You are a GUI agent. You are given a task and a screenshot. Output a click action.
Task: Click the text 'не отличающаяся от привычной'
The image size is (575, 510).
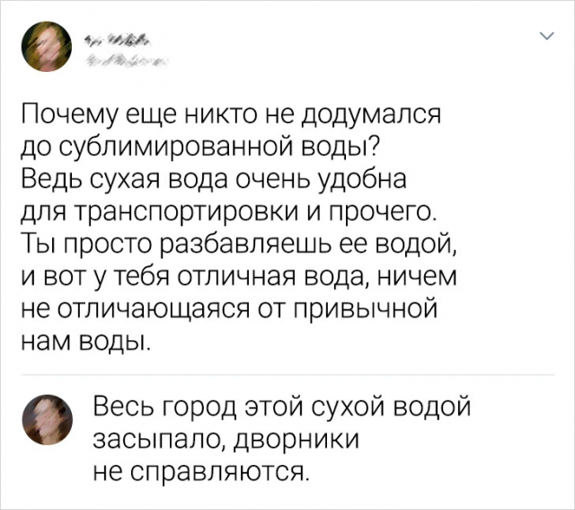230,310
